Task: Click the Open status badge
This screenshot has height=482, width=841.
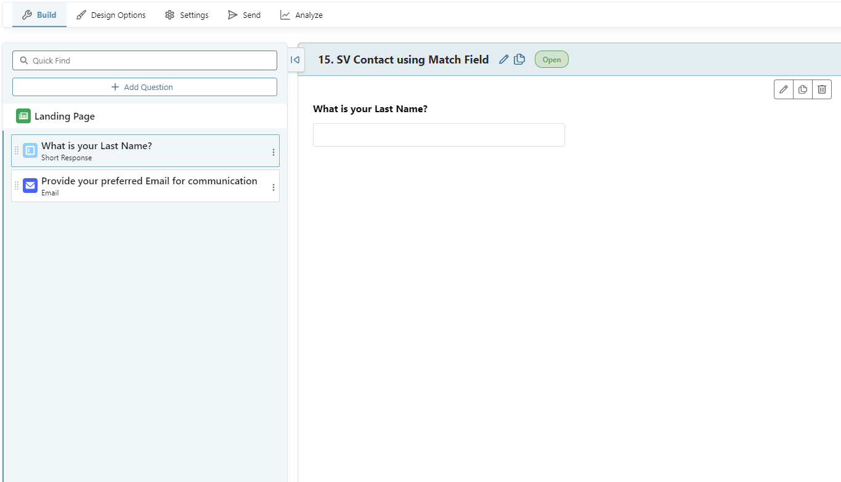Action: pyautogui.click(x=551, y=59)
